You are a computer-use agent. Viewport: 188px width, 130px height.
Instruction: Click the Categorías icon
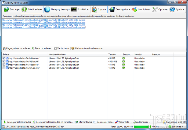[164, 122]
